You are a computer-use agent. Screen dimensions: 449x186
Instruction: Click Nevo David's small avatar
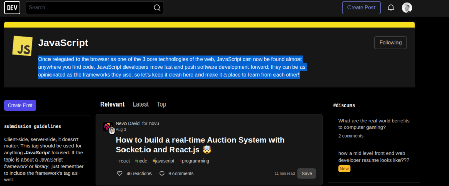112,130
